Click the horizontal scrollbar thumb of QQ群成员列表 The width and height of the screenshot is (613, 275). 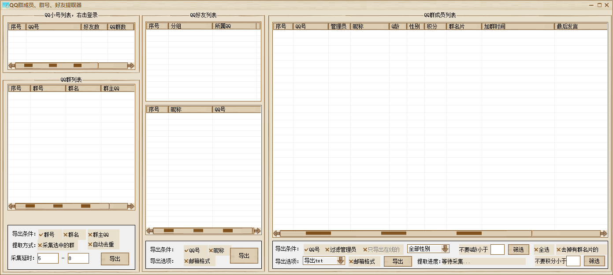(406, 233)
